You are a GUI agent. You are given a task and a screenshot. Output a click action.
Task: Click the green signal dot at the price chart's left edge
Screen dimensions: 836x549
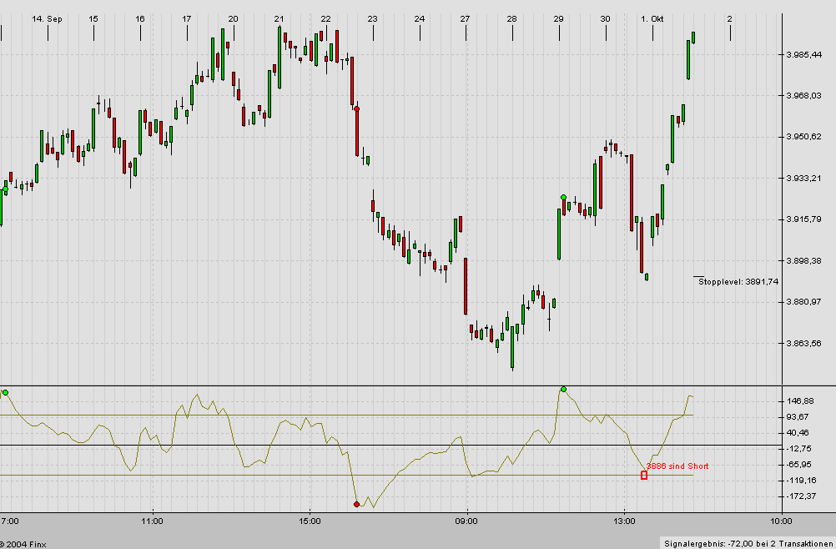[x=6, y=190]
